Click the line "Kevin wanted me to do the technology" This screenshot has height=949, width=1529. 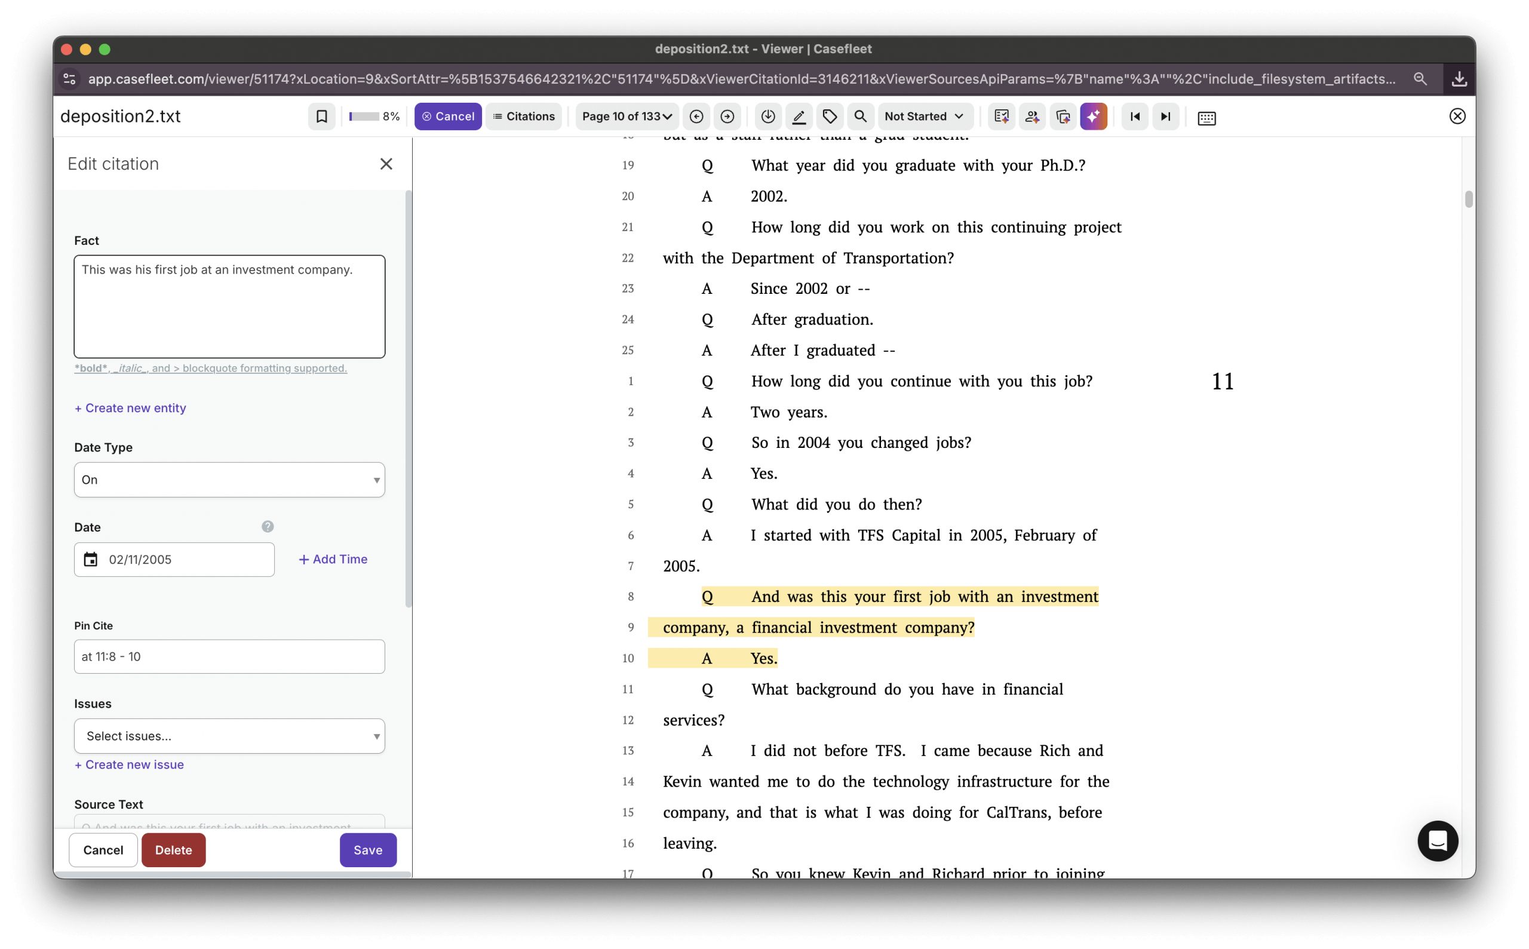point(886,781)
